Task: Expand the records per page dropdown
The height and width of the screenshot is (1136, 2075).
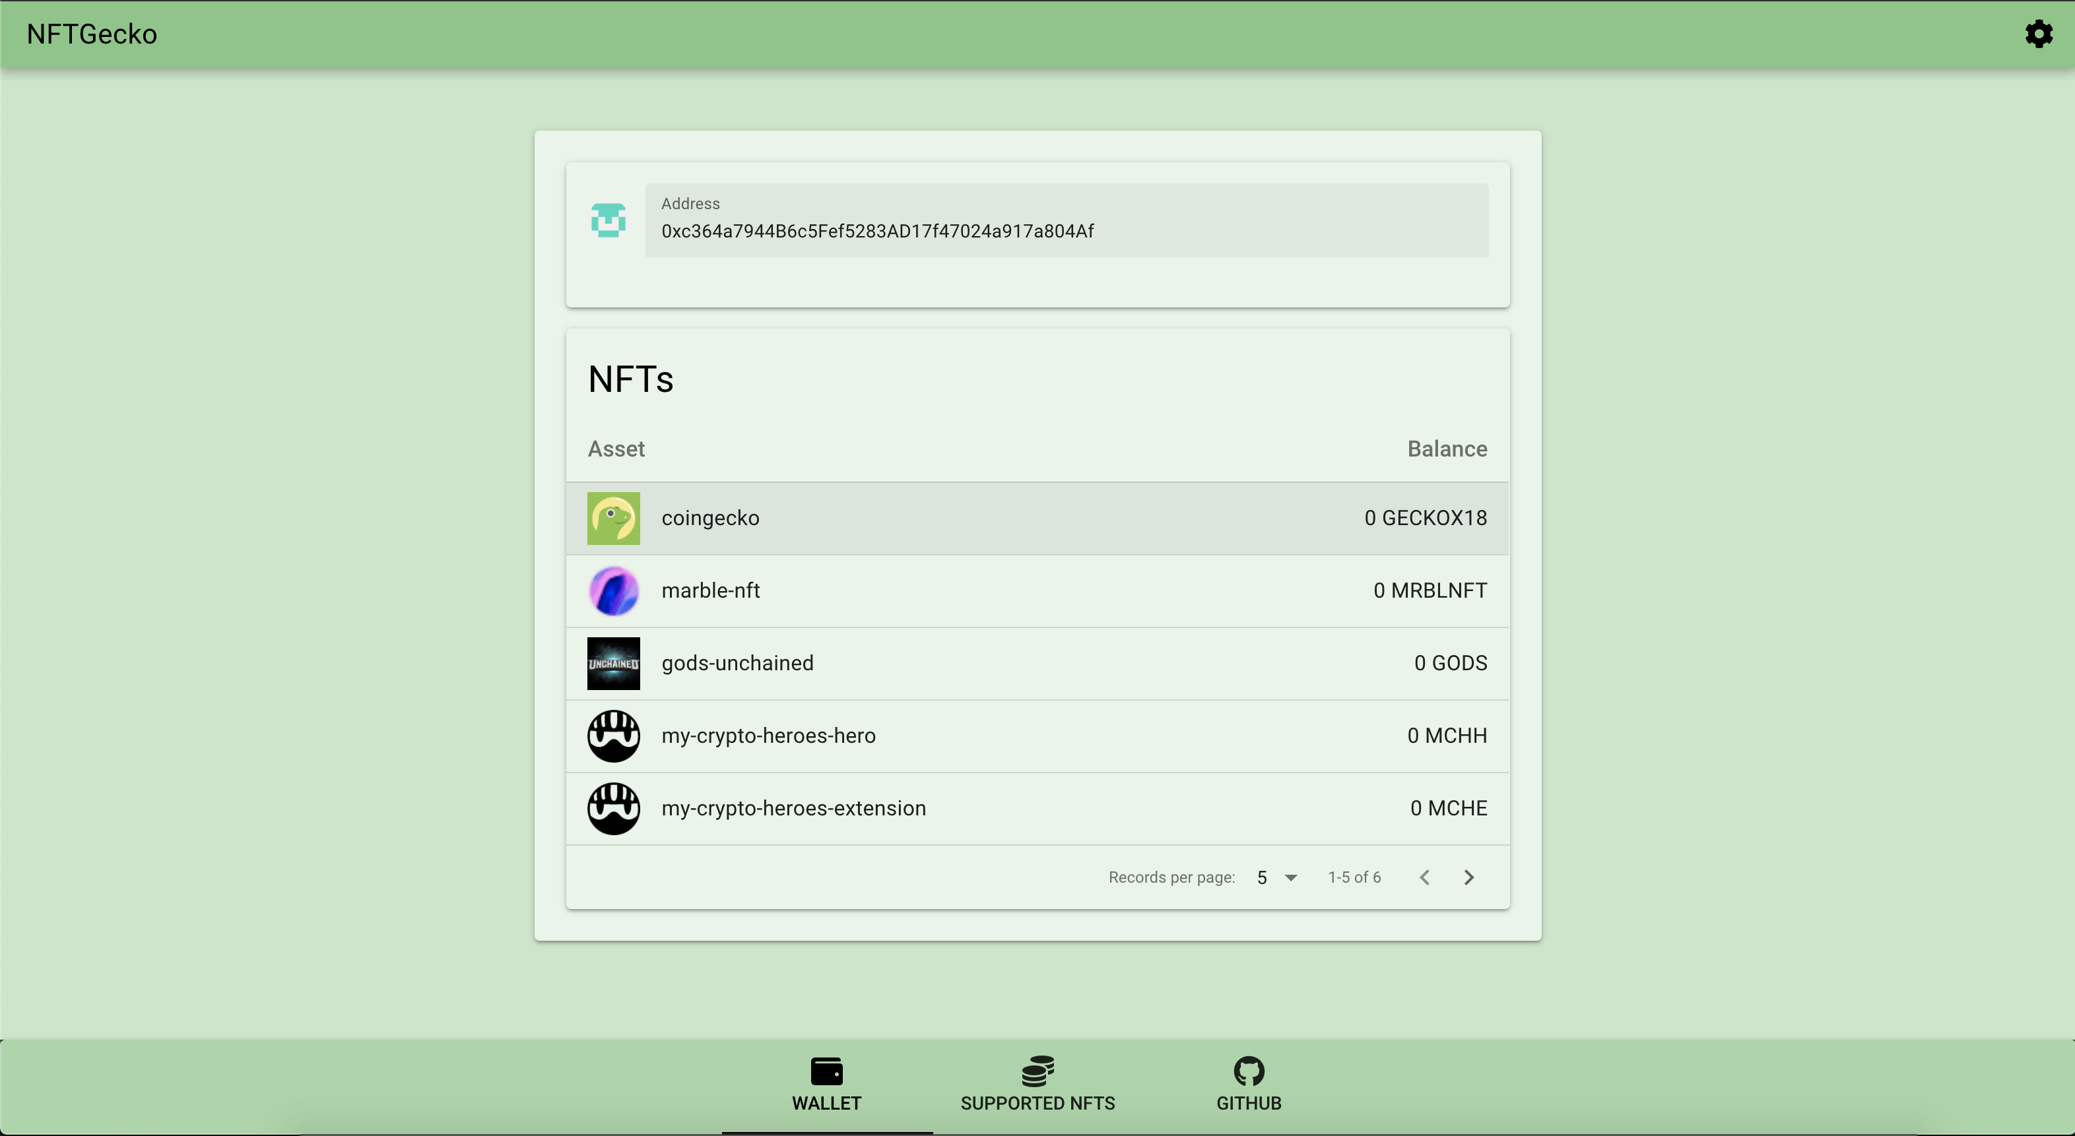Action: coord(1276,877)
